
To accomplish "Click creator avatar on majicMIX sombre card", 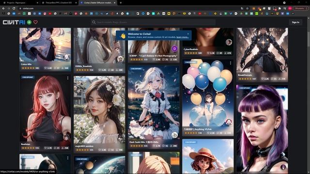I will (121, 139).
